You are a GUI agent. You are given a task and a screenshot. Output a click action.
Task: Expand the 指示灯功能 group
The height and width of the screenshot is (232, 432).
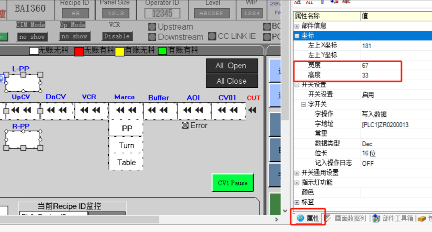click(x=297, y=183)
